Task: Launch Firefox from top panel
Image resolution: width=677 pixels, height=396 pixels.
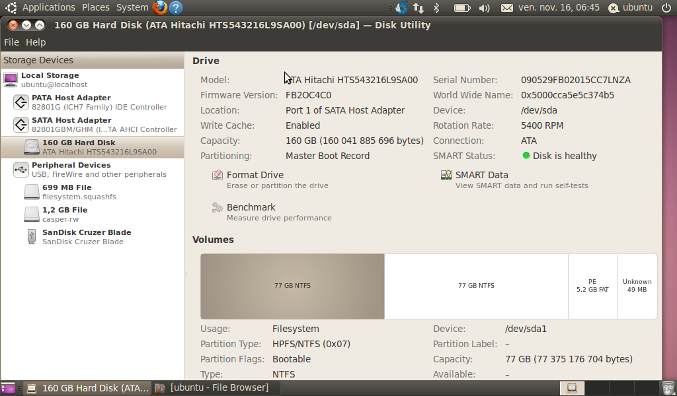Action: pos(160,7)
